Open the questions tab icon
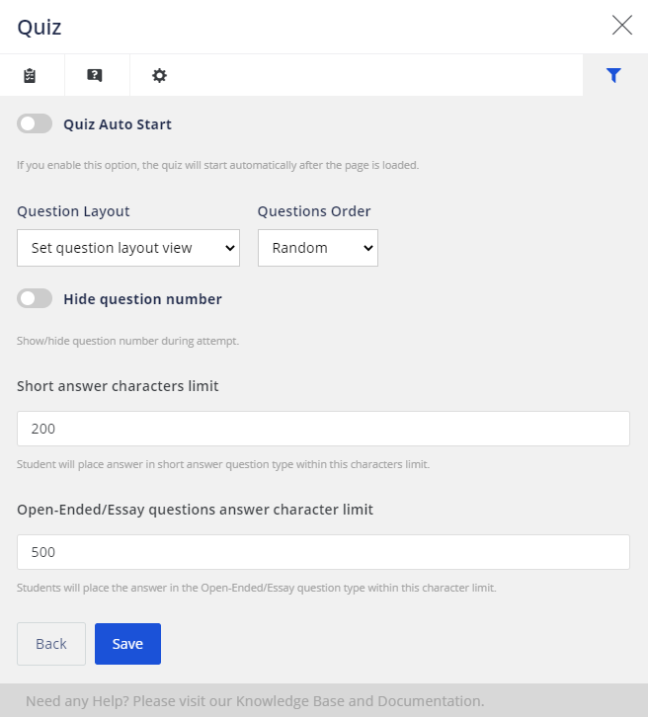648x717 pixels. 95,75
